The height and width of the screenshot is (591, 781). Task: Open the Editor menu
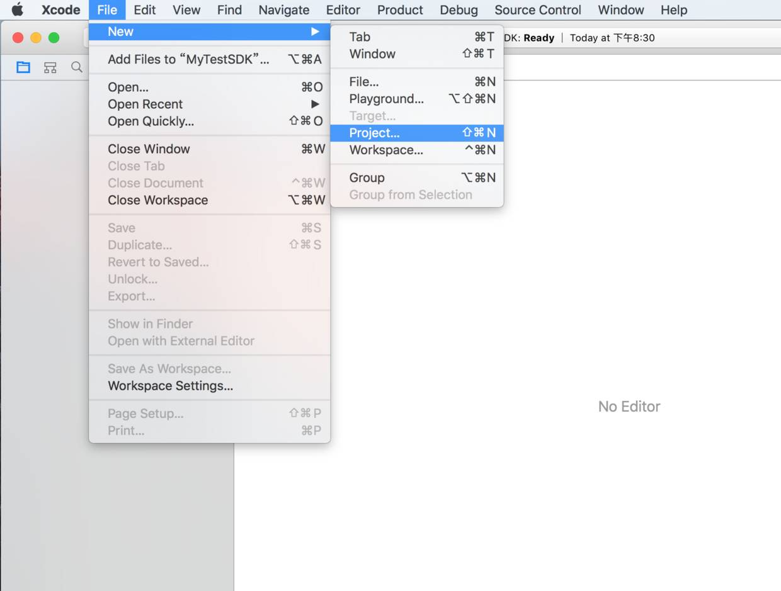coord(343,10)
